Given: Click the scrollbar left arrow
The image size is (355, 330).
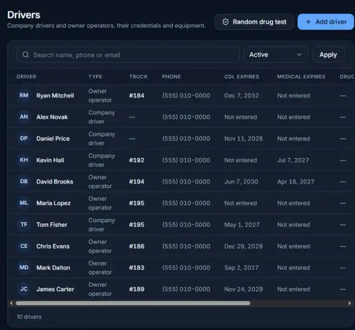Looking at the screenshot, I should 11,303.
